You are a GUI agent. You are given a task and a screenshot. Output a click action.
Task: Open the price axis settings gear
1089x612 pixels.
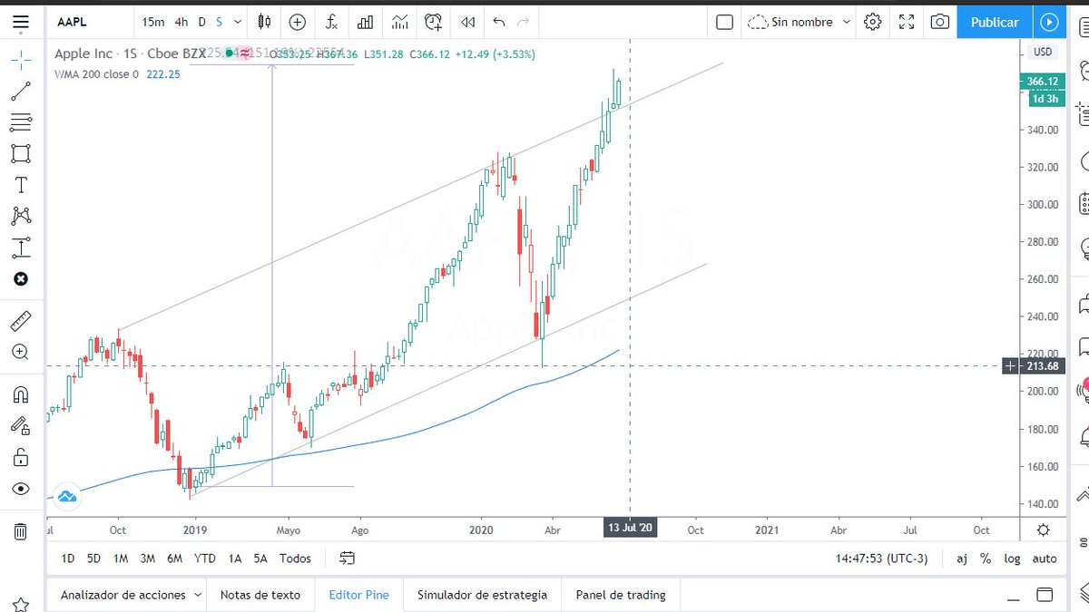1044,529
